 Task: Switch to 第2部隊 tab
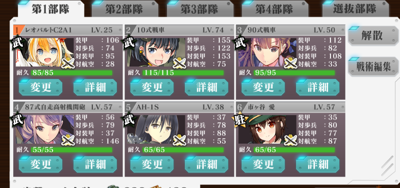point(124,10)
